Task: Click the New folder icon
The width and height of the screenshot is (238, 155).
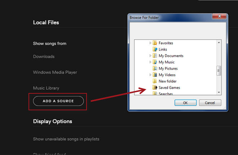Action: coord(155,81)
